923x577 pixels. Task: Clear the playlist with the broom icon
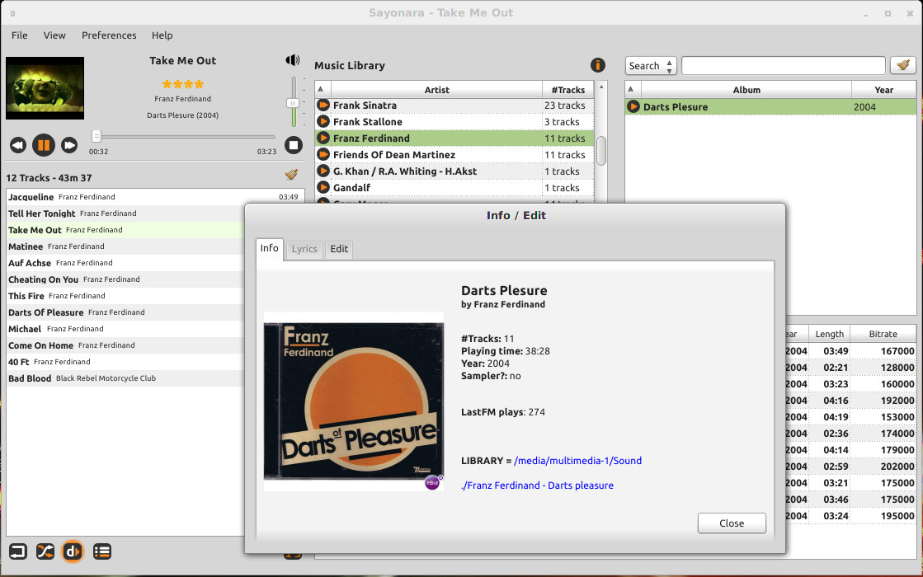[x=291, y=175]
